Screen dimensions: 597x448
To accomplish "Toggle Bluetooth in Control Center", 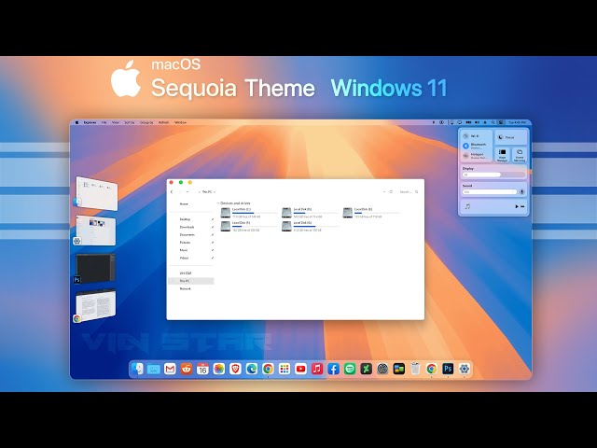I will pos(465,146).
